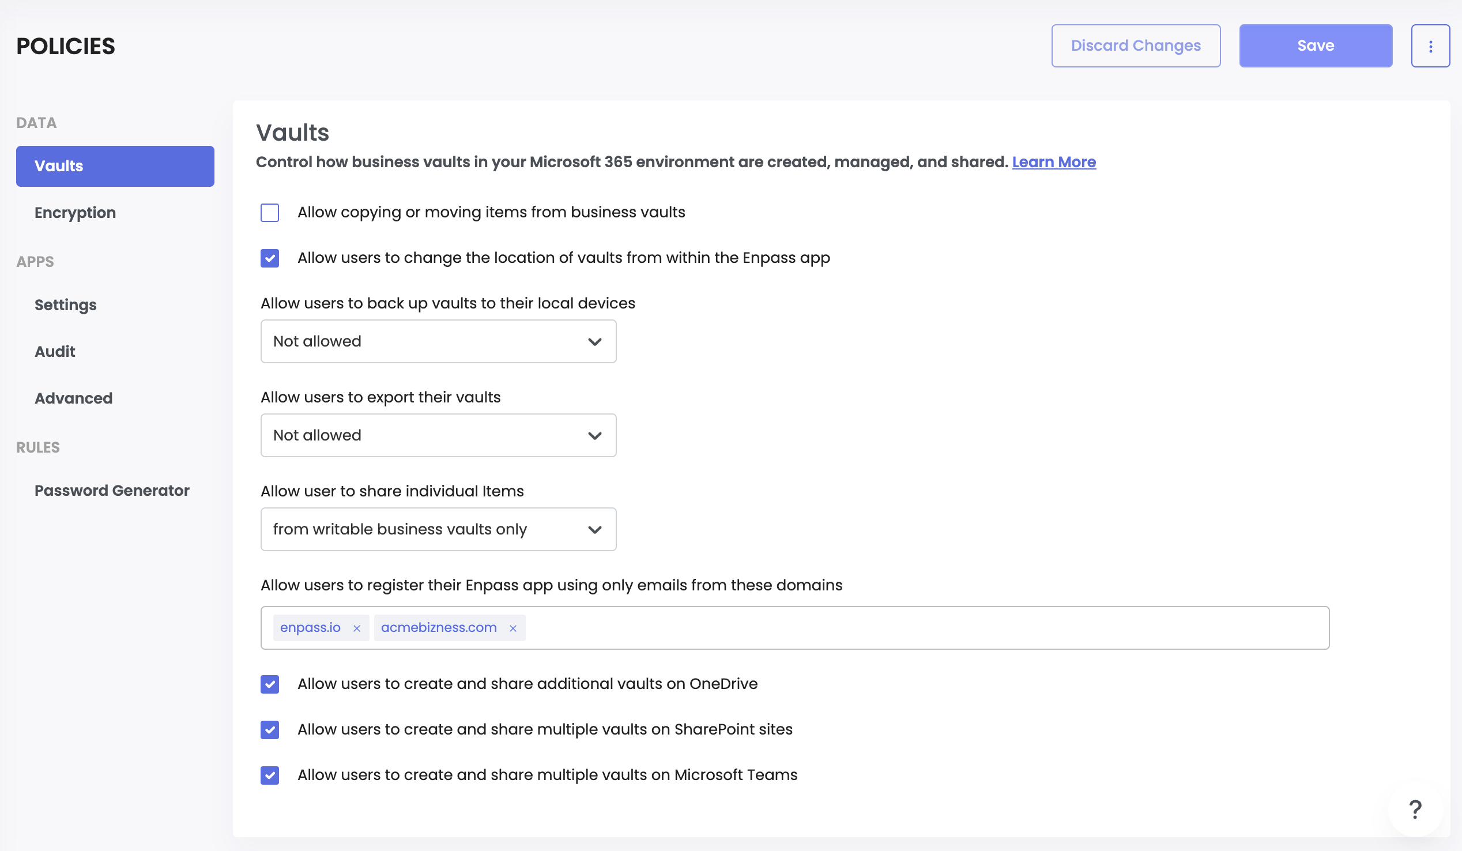The height and width of the screenshot is (851, 1462).
Task: Save the policy changes
Action: click(1315, 45)
